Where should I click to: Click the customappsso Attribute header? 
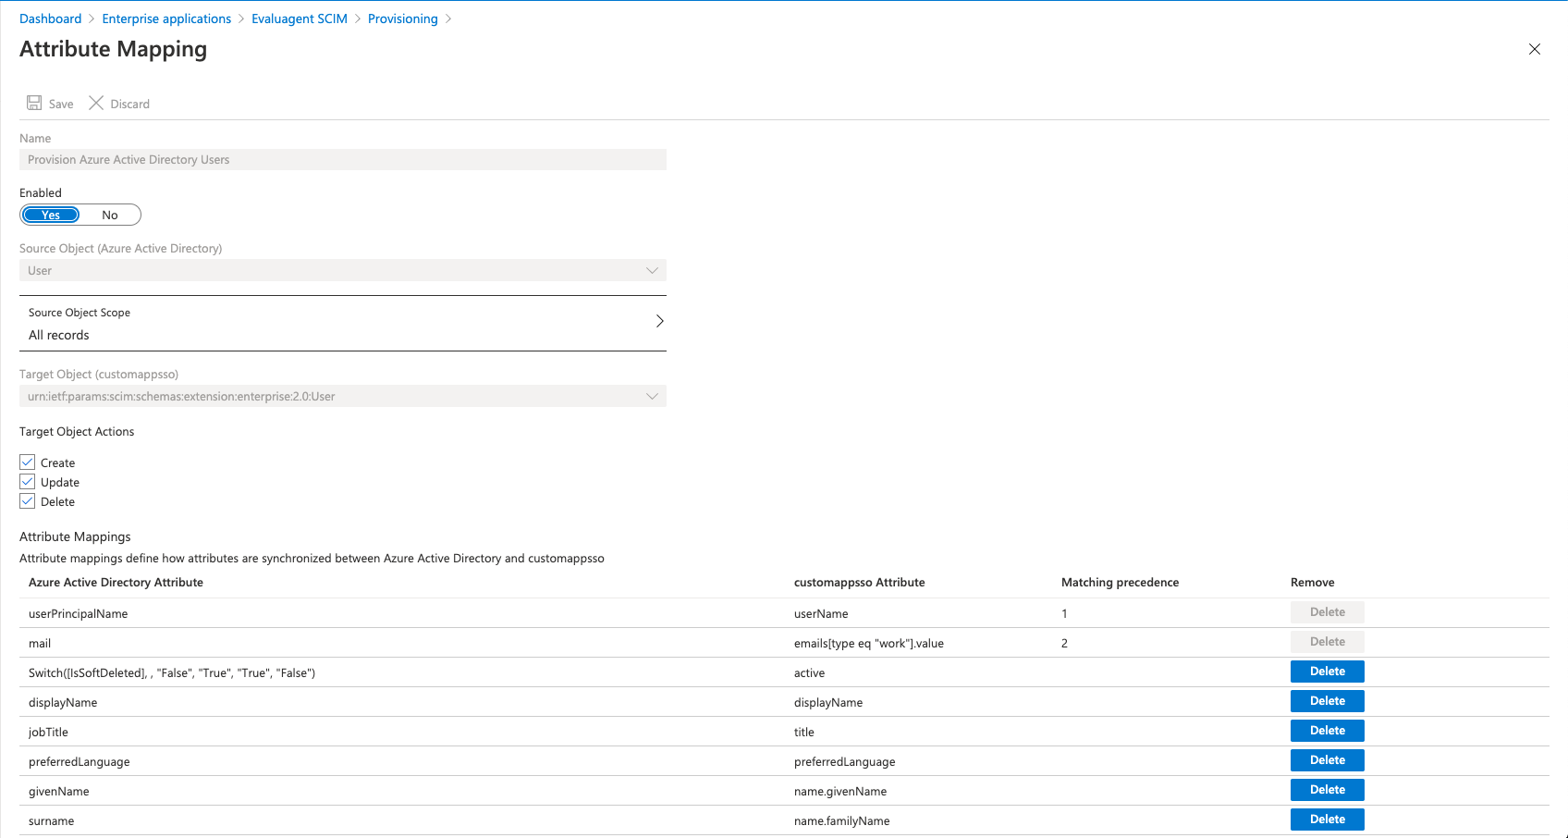click(x=859, y=582)
